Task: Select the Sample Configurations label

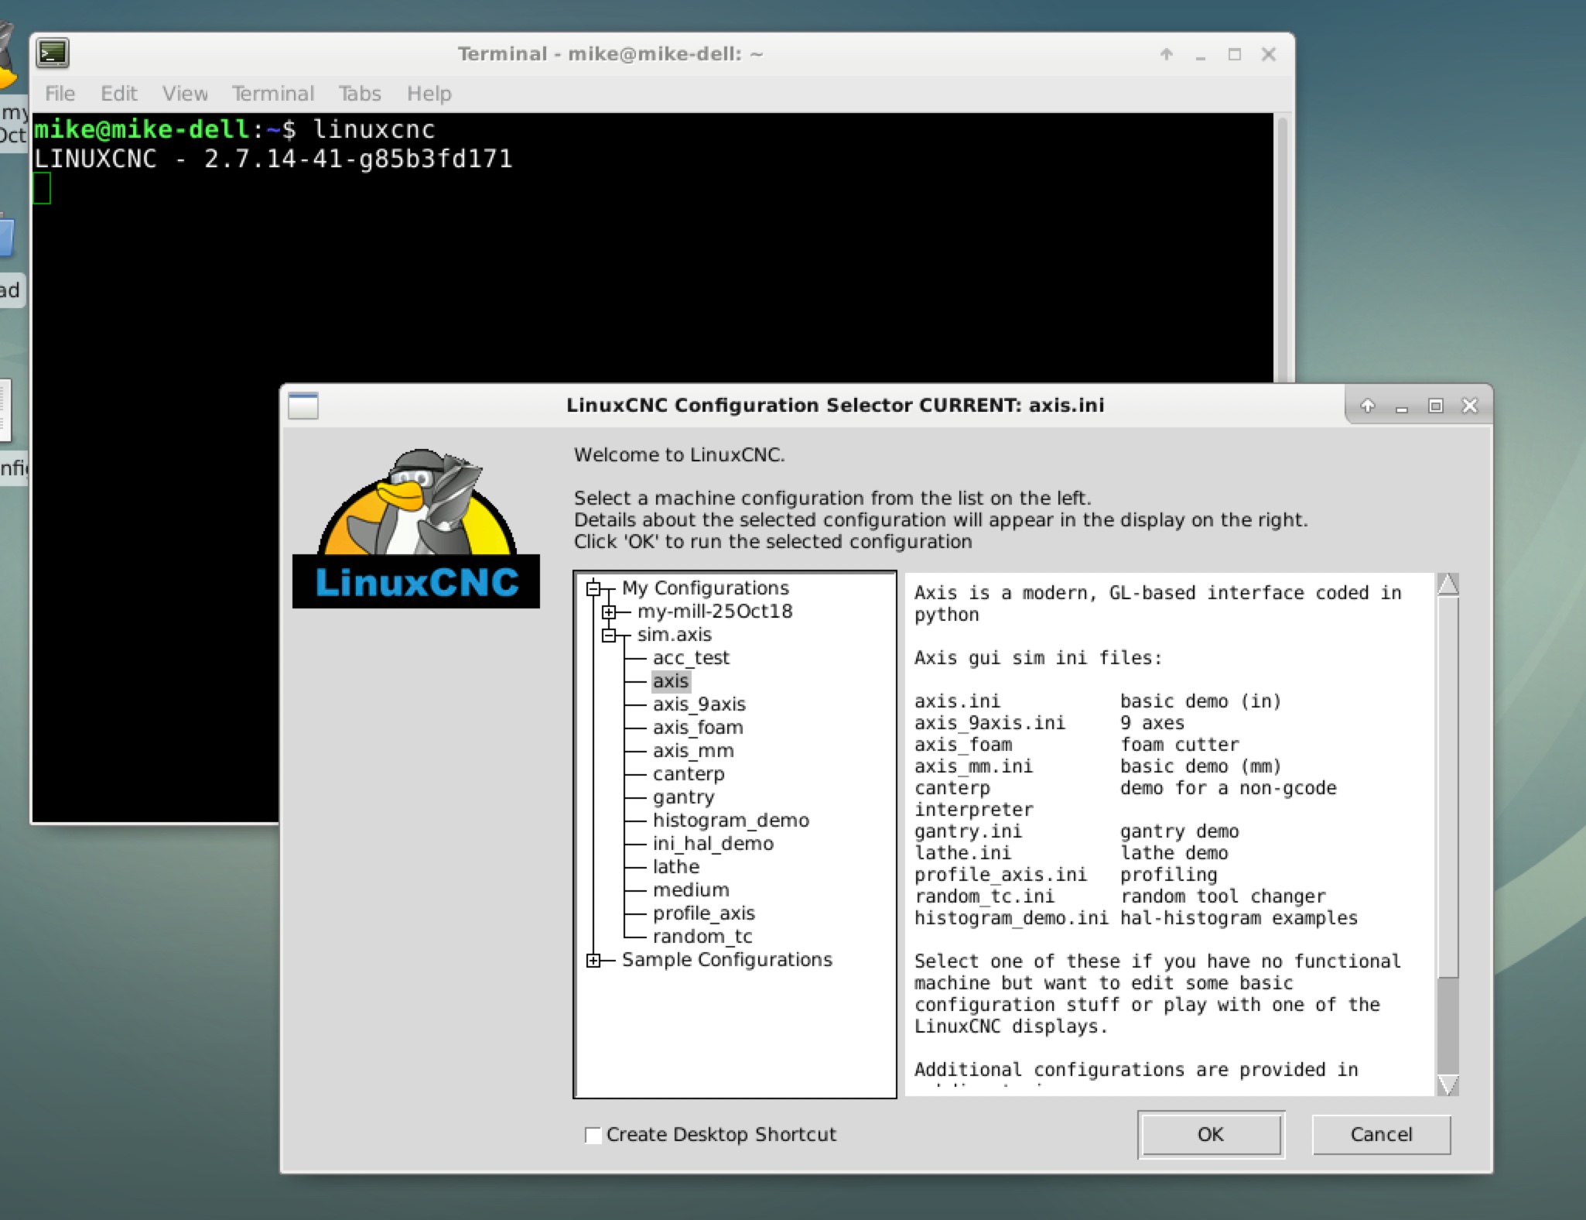Action: tap(727, 960)
